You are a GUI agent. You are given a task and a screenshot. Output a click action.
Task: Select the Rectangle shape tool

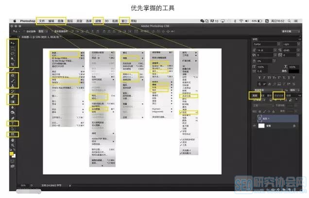pos(13,134)
